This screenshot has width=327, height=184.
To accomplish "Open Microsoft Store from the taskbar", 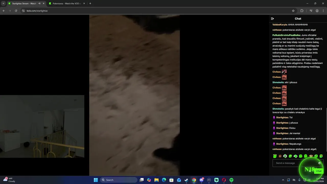I will pyautogui.click(x=171, y=180).
